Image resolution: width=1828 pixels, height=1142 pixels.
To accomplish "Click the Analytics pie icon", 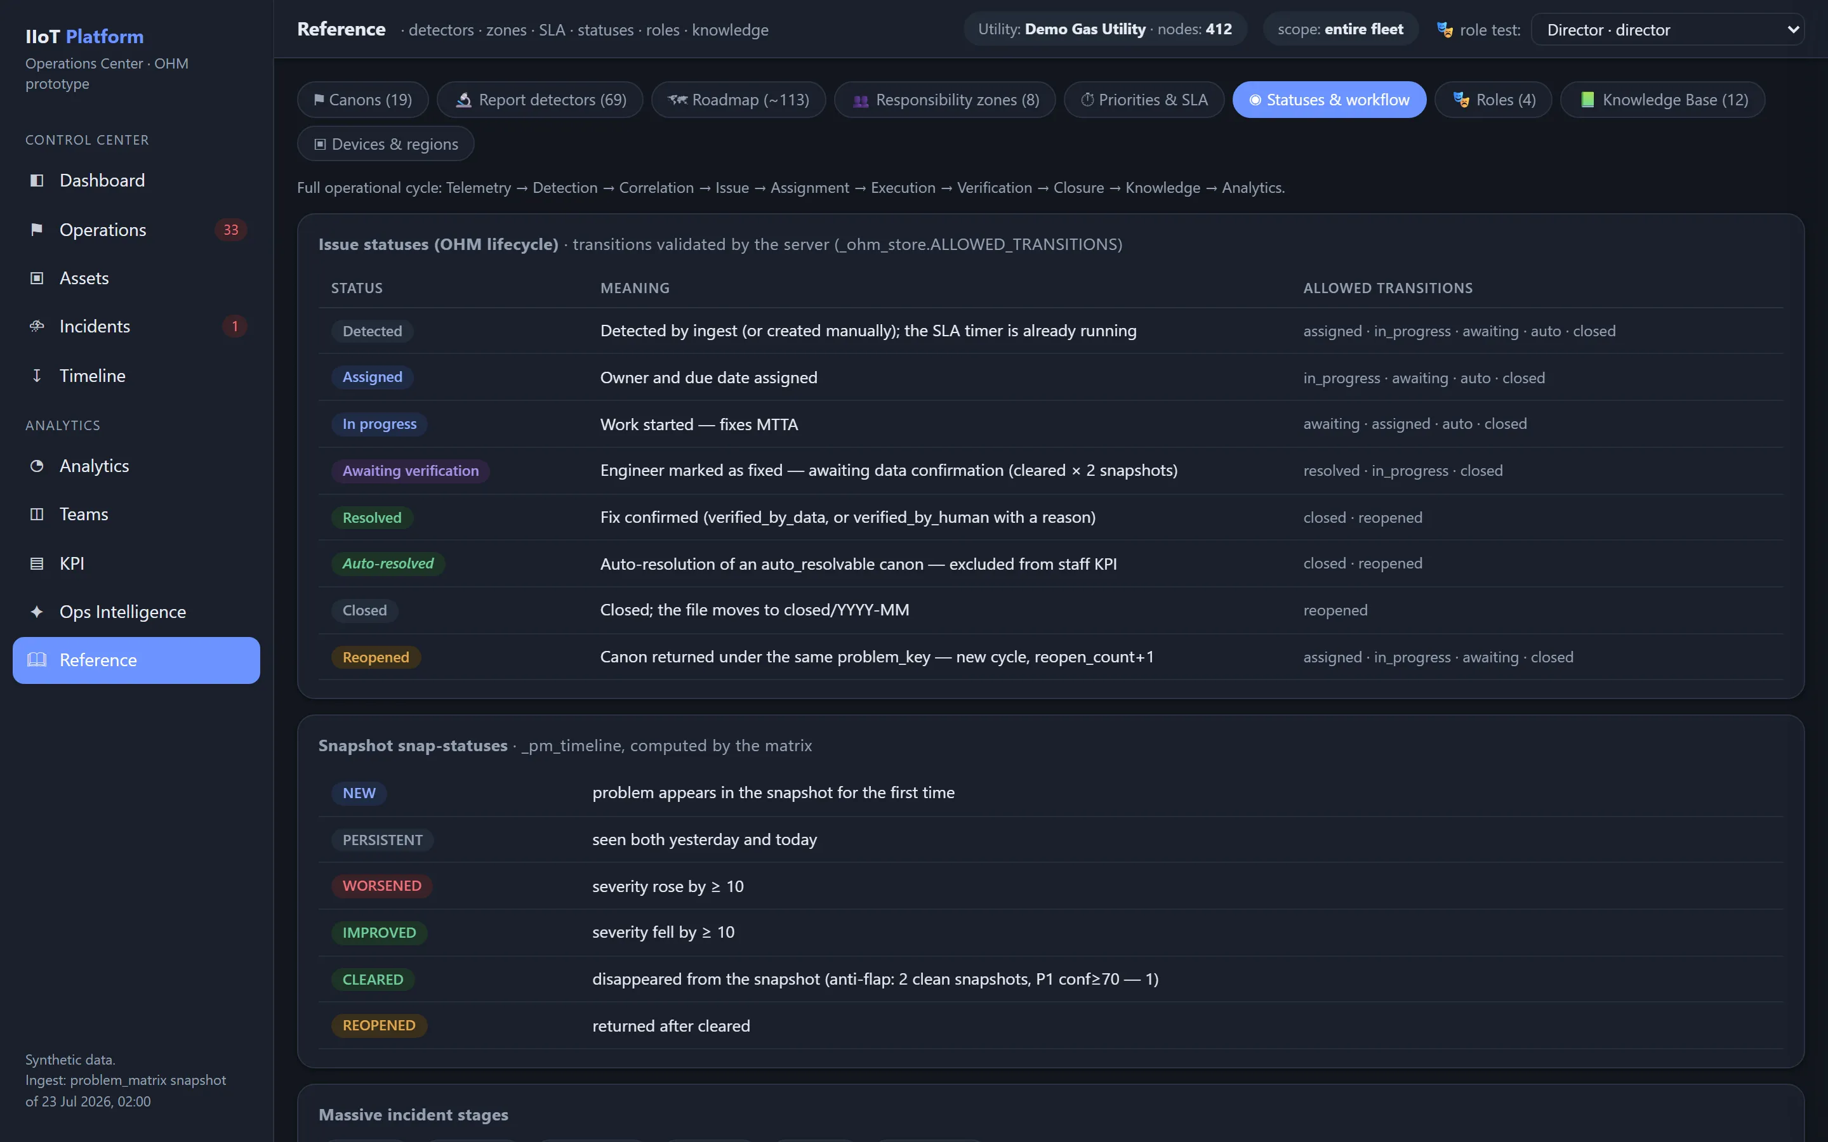I will coord(36,466).
